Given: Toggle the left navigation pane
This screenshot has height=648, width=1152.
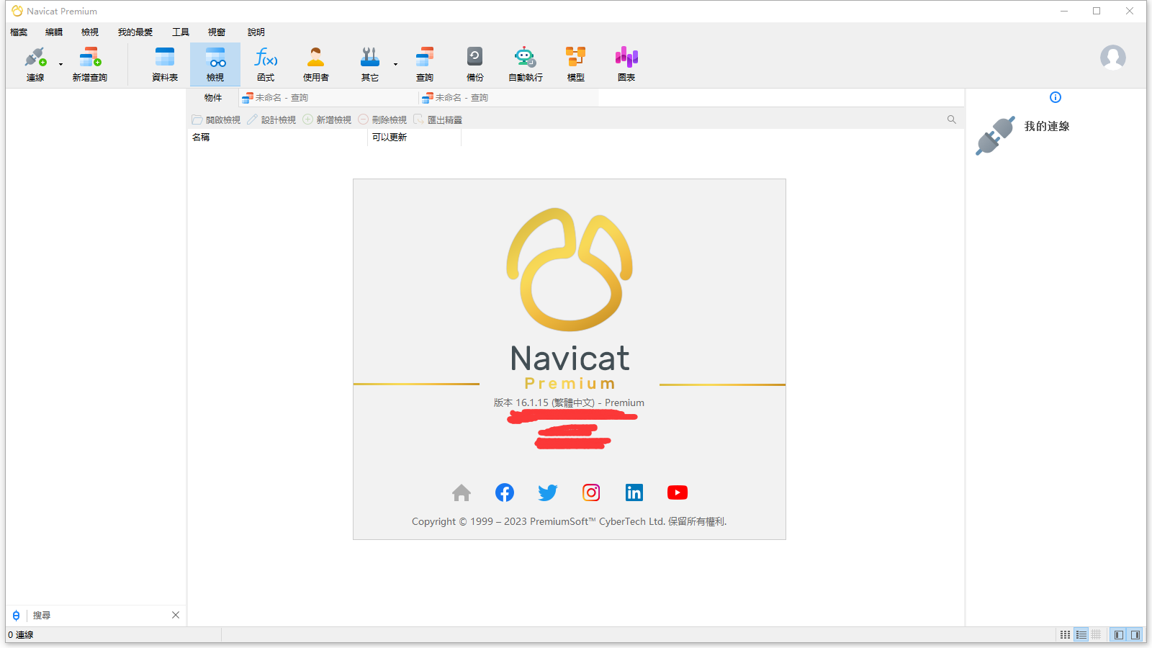Looking at the screenshot, I should (1118, 635).
